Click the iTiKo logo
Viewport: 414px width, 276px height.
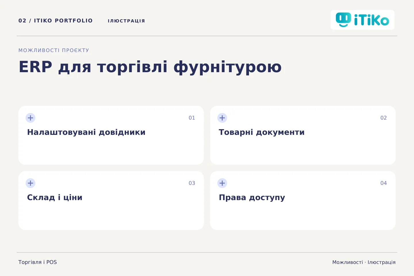point(363,20)
